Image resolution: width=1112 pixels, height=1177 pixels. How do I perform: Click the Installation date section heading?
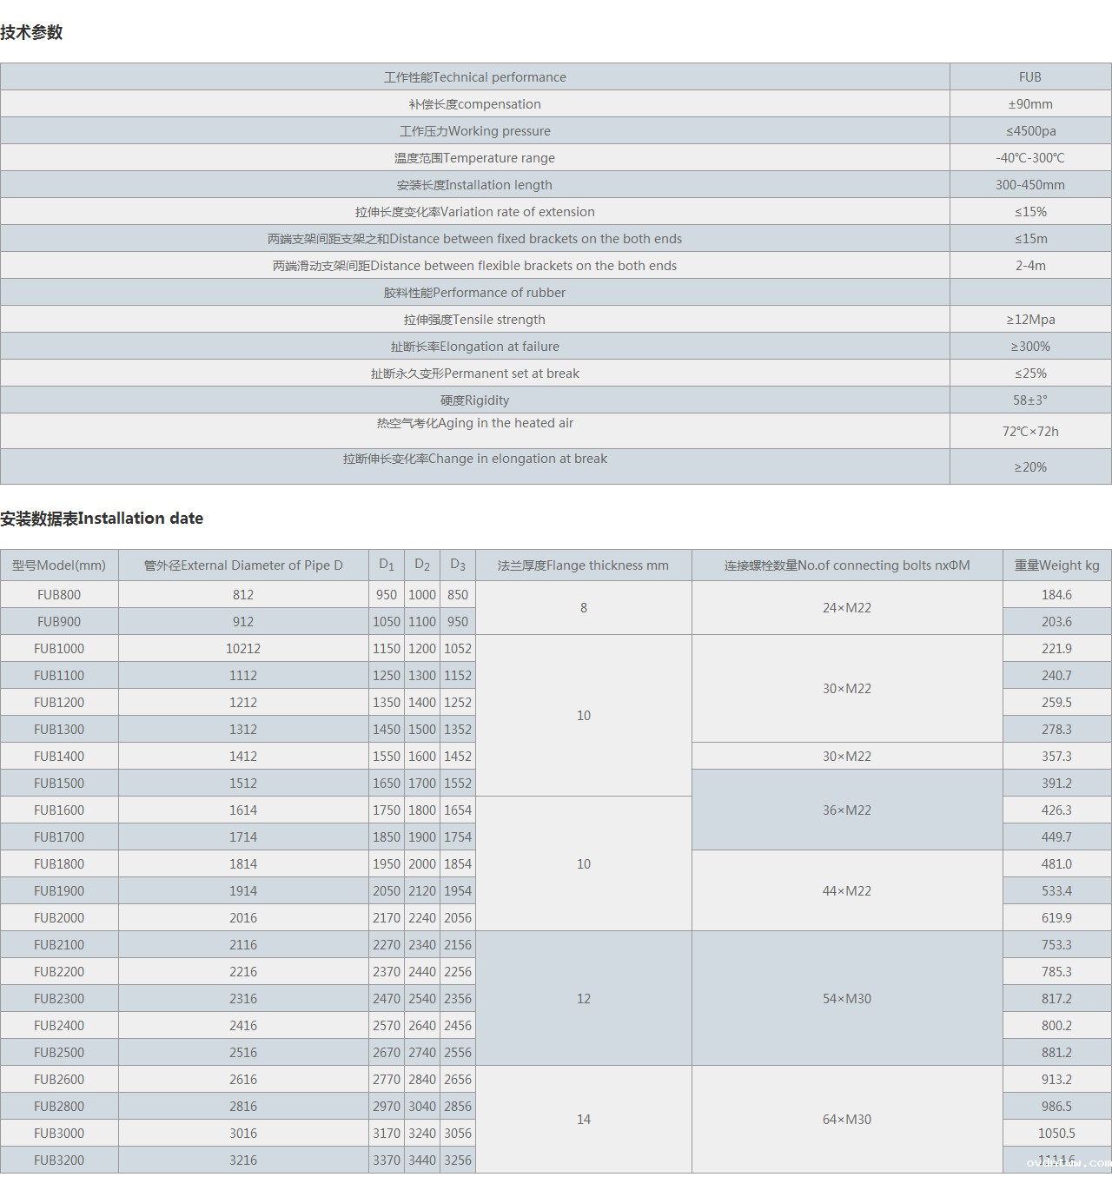click(102, 519)
